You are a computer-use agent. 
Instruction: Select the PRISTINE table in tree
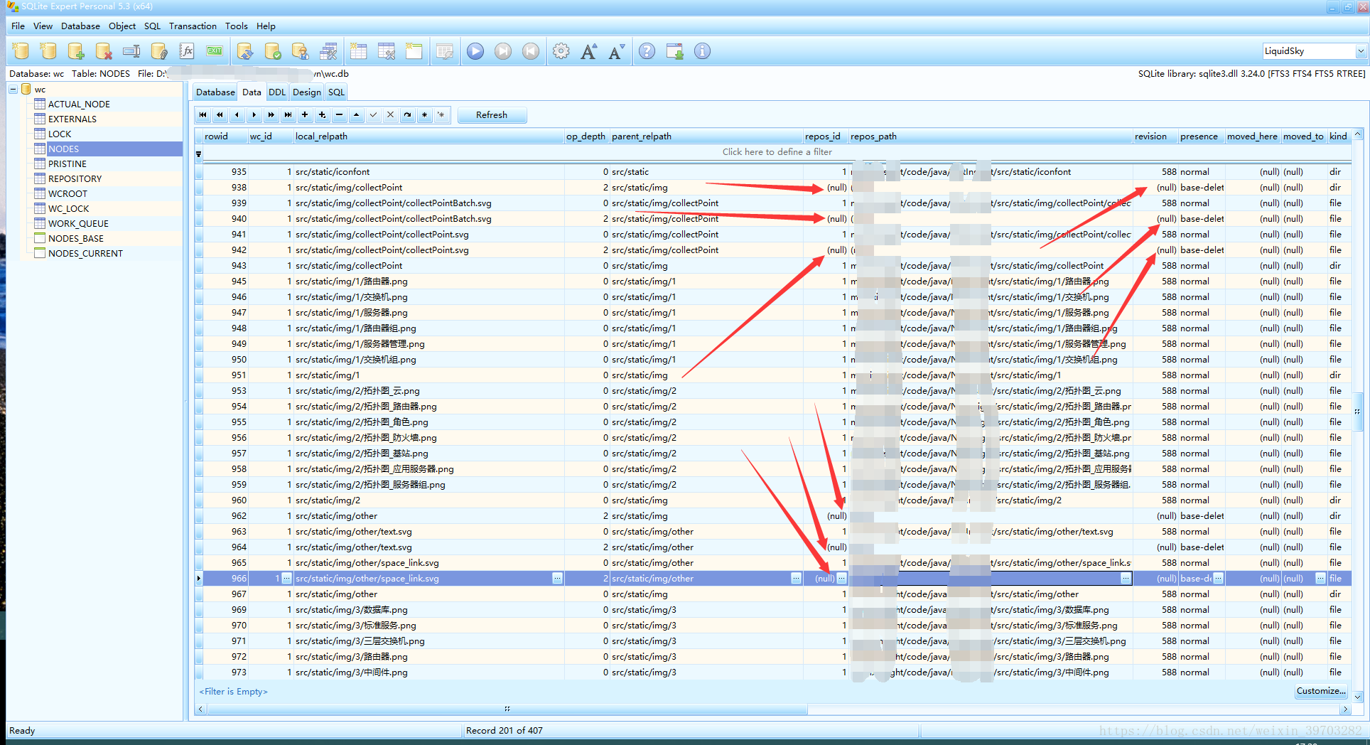tap(67, 164)
